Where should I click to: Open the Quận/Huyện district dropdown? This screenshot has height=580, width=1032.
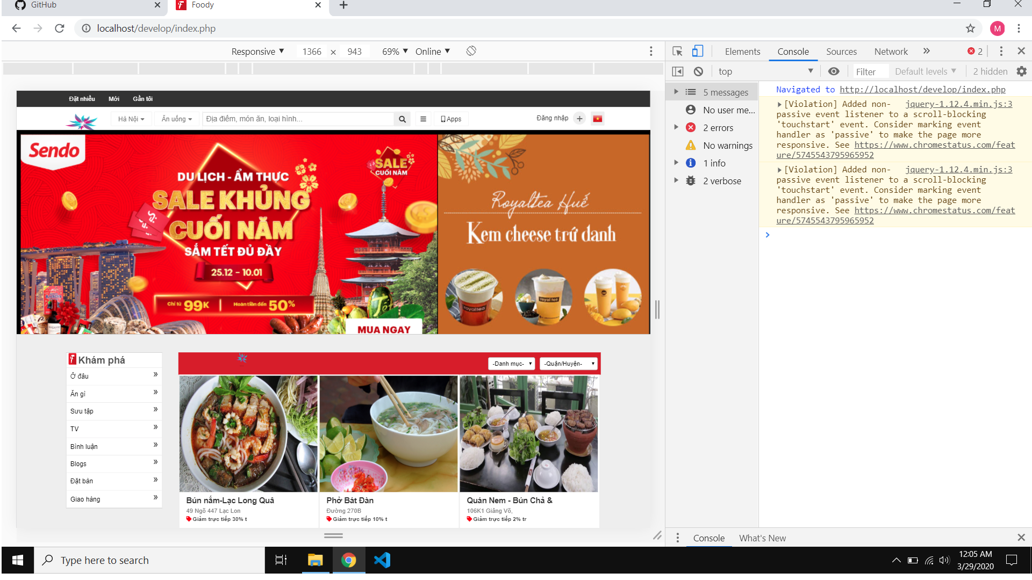pos(569,364)
